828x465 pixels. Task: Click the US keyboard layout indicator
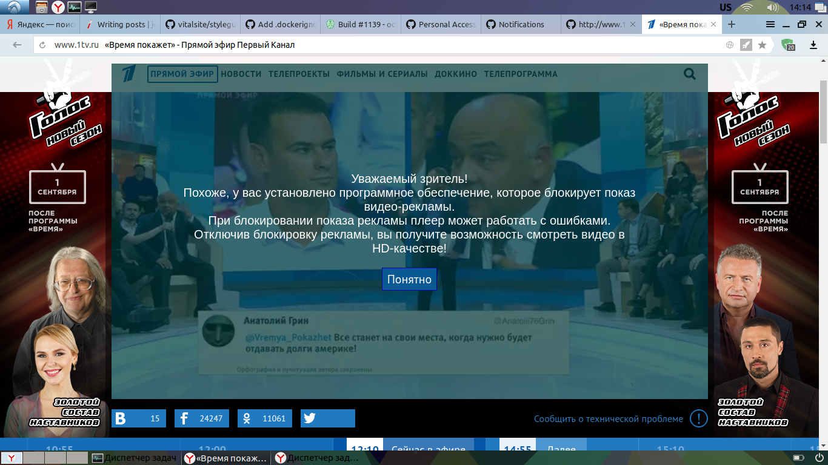click(725, 7)
